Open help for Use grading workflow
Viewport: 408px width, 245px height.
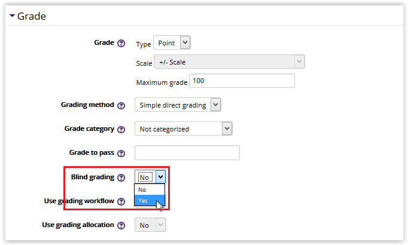click(x=121, y=201)
